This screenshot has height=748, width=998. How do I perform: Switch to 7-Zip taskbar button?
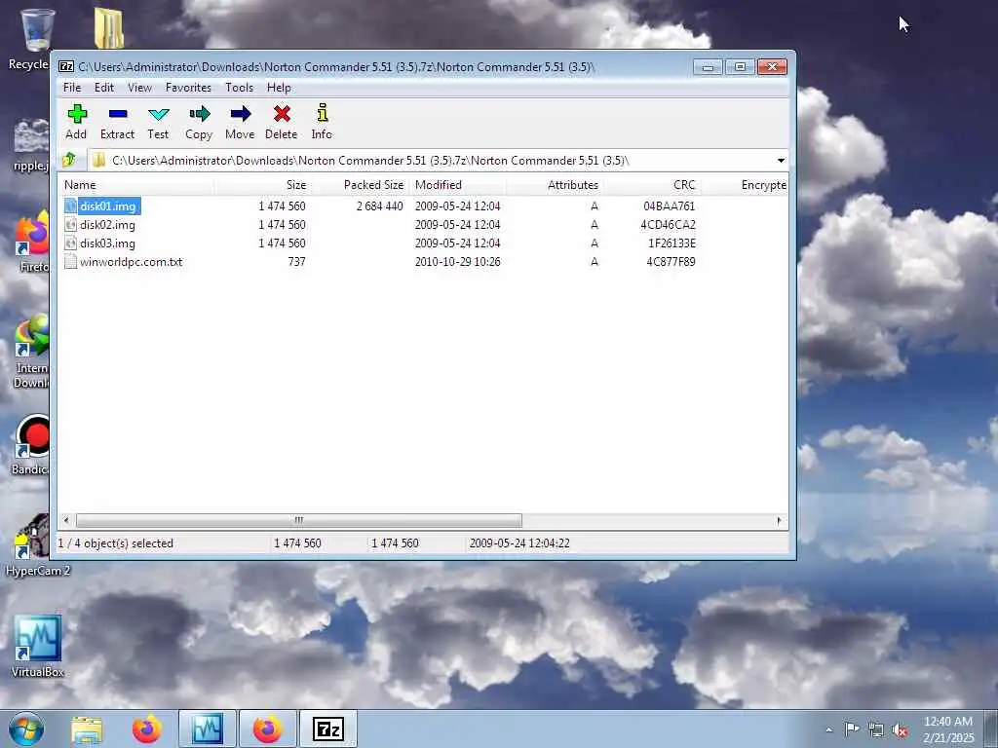coord(328,729)
